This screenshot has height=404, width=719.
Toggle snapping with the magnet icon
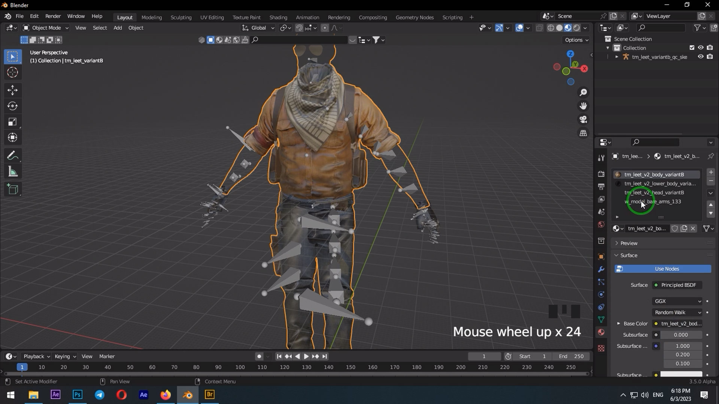click(299, 28)
